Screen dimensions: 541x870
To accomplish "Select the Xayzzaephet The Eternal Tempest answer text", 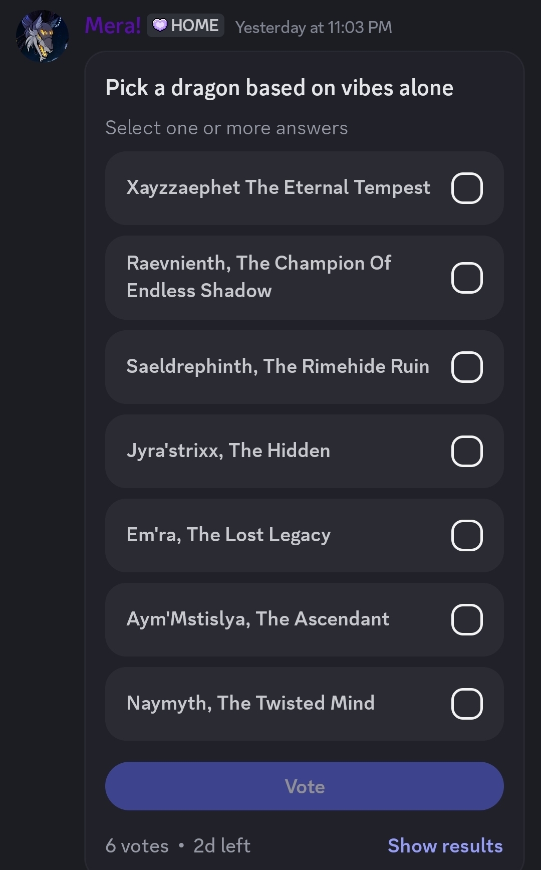I will 278,187.
